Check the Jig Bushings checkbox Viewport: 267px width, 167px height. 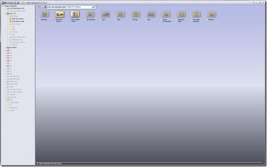click(x=85, y=20)
